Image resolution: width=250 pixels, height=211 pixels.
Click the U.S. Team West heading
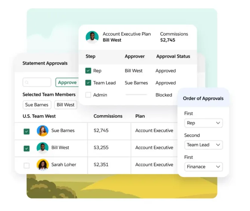click(x=39, y=116)
